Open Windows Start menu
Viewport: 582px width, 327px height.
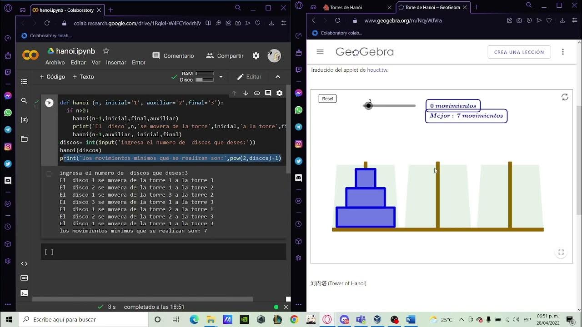point(9,319)
